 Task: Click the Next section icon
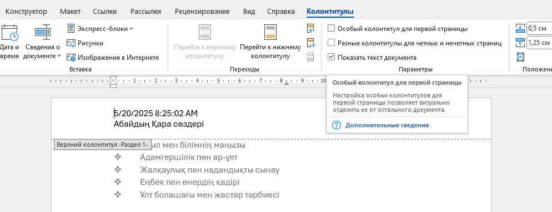pyautogui.click(x=310, y=43)
